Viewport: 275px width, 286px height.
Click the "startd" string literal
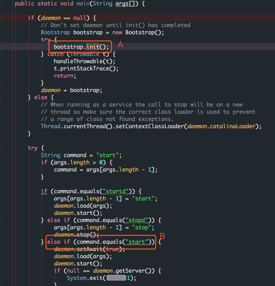coord(115,191)
